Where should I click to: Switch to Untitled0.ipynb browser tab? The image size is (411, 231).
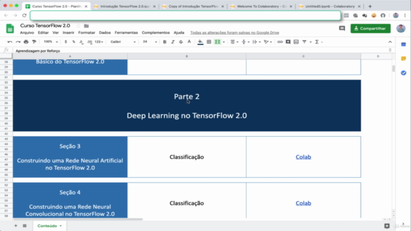click(x=329, y=6)
